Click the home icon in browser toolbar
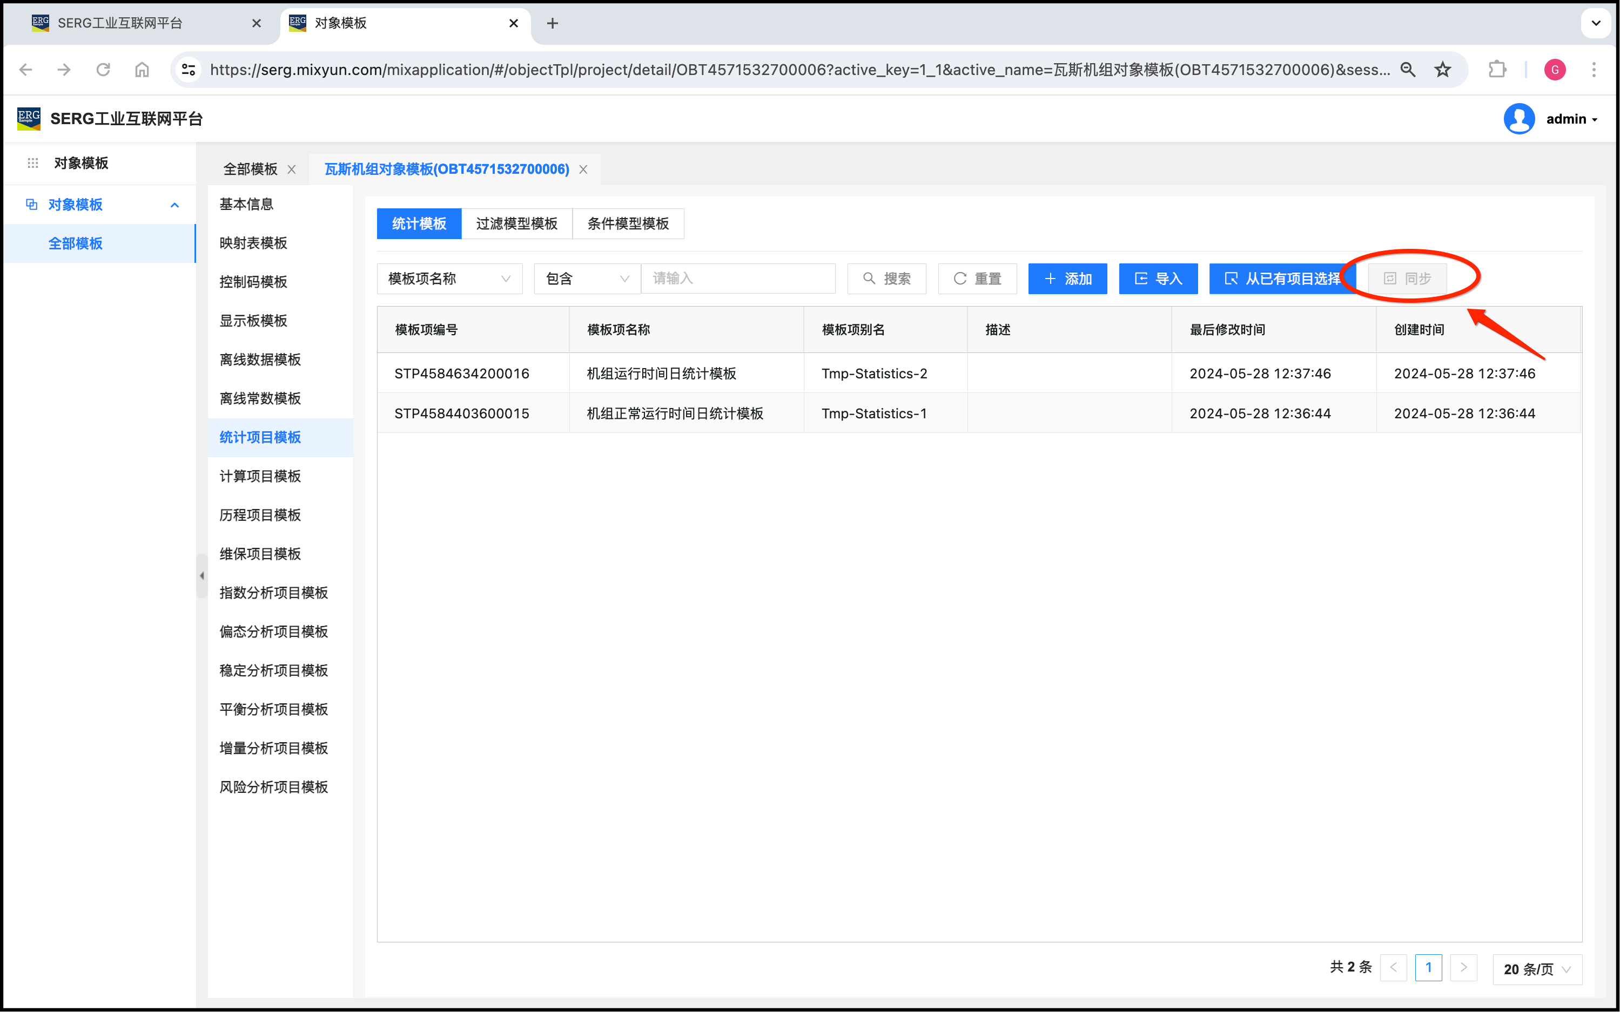 click(142, 70)
